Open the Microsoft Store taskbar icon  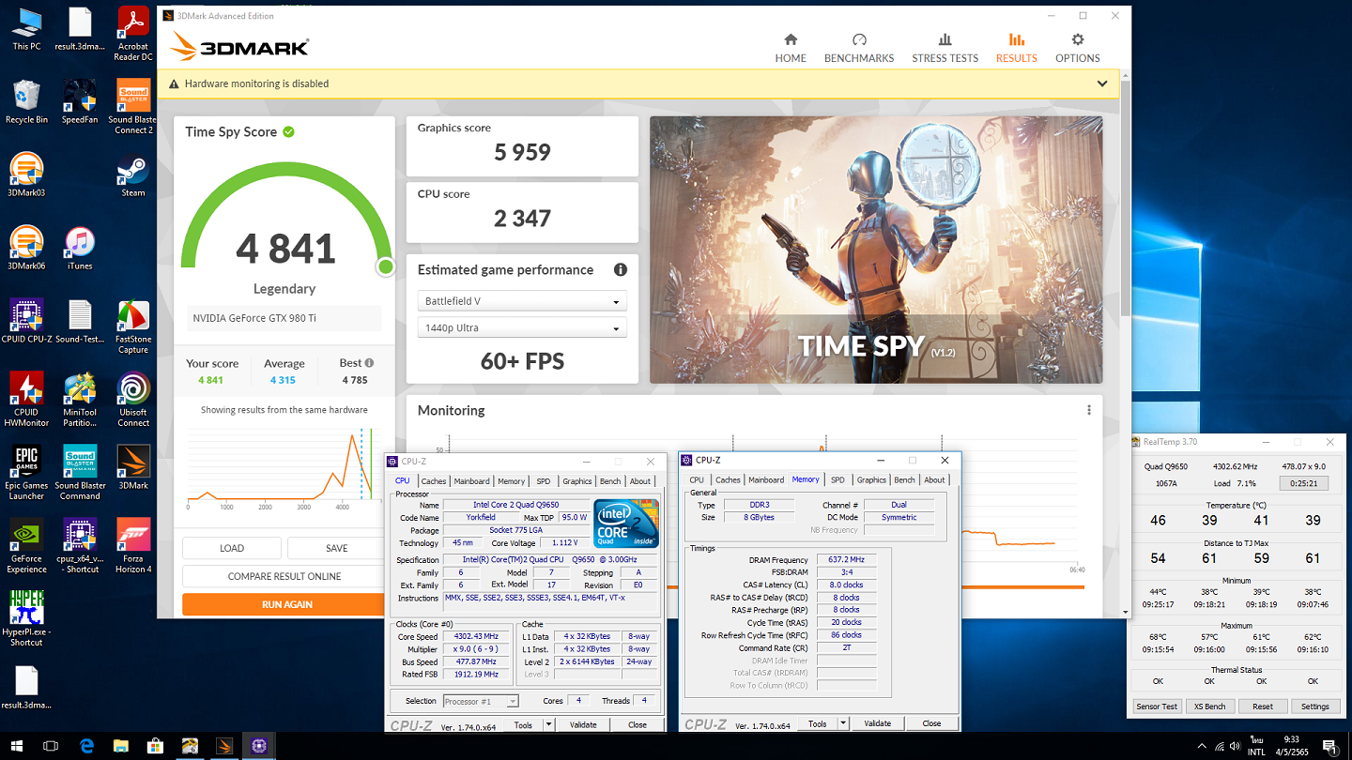pyautogui.click(x=156, y=746)
